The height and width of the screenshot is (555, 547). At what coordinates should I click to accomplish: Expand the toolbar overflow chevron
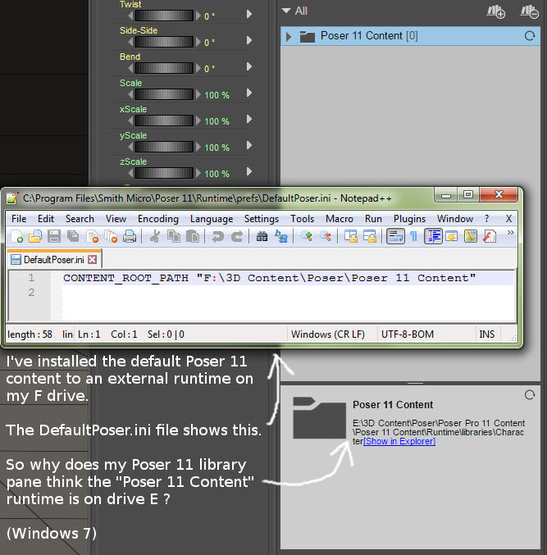[510, 233]
